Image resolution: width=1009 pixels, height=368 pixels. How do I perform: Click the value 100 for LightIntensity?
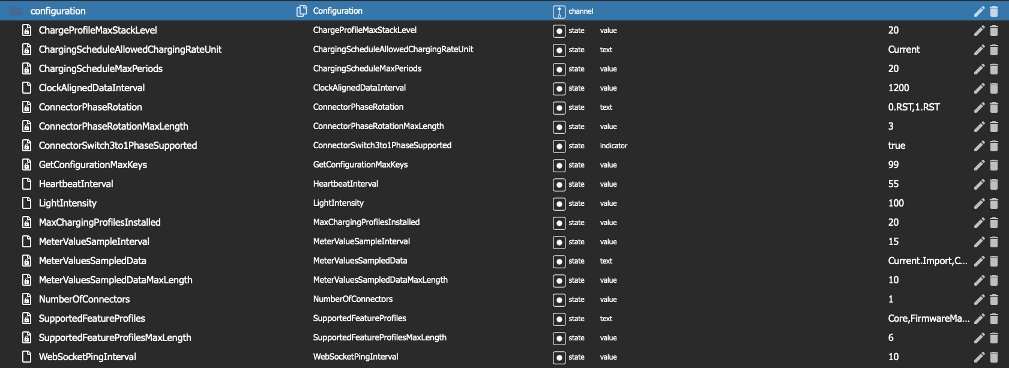pyautogui.click(x=896, y=203)
